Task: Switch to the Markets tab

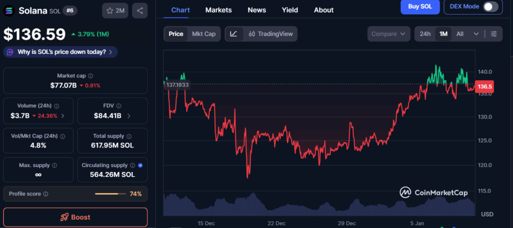Action: click(x=218, y=10)
